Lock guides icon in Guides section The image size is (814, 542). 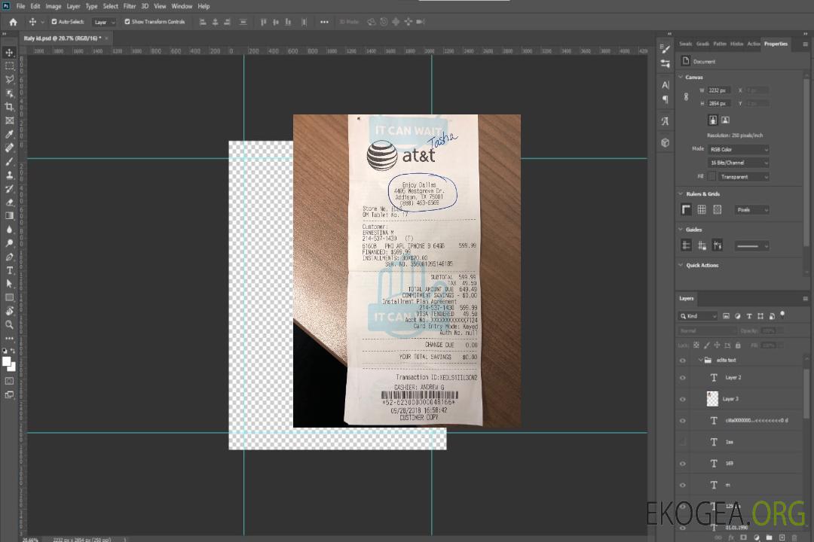pos(702,245)
